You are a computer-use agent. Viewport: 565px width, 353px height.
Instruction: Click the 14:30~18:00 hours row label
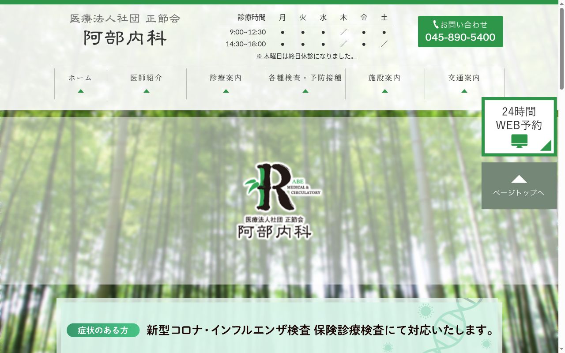(x=245, y=44)
